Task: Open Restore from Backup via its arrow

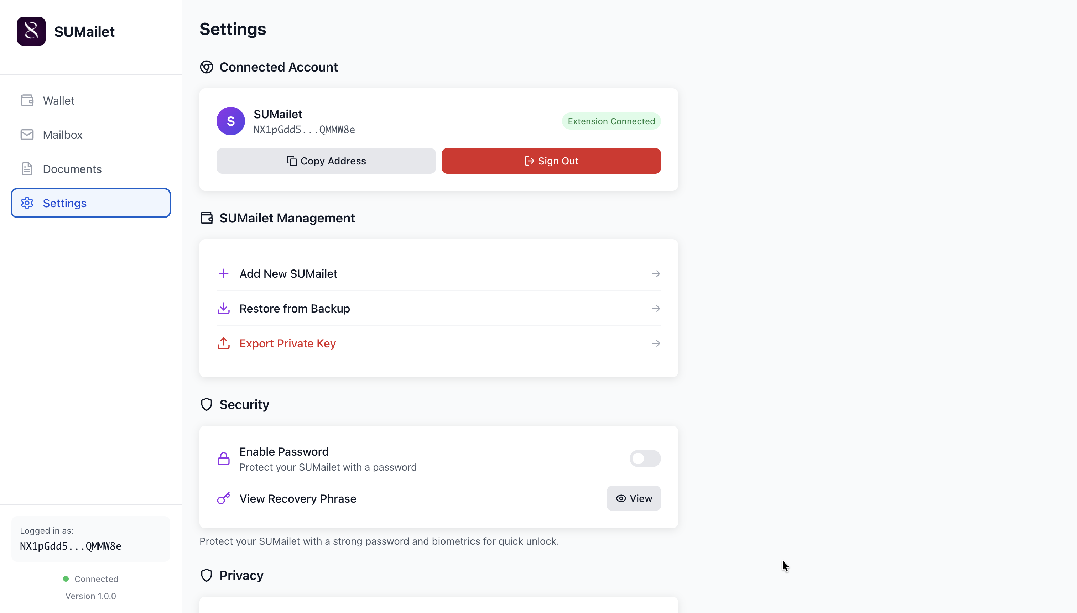Action: pyautogui.click(x=655, y=309)
